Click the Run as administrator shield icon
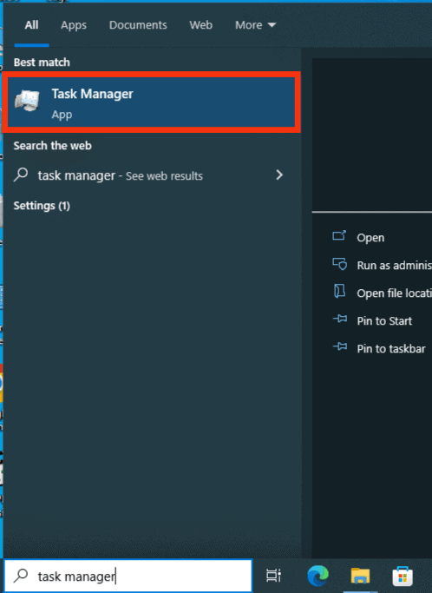The width and height of the screenshot is (432, 593). point(339,264)
